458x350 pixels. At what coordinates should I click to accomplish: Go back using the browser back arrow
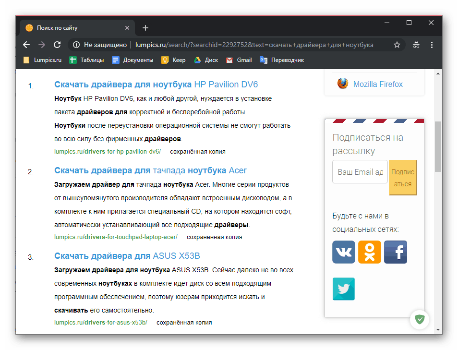point(26,45)
